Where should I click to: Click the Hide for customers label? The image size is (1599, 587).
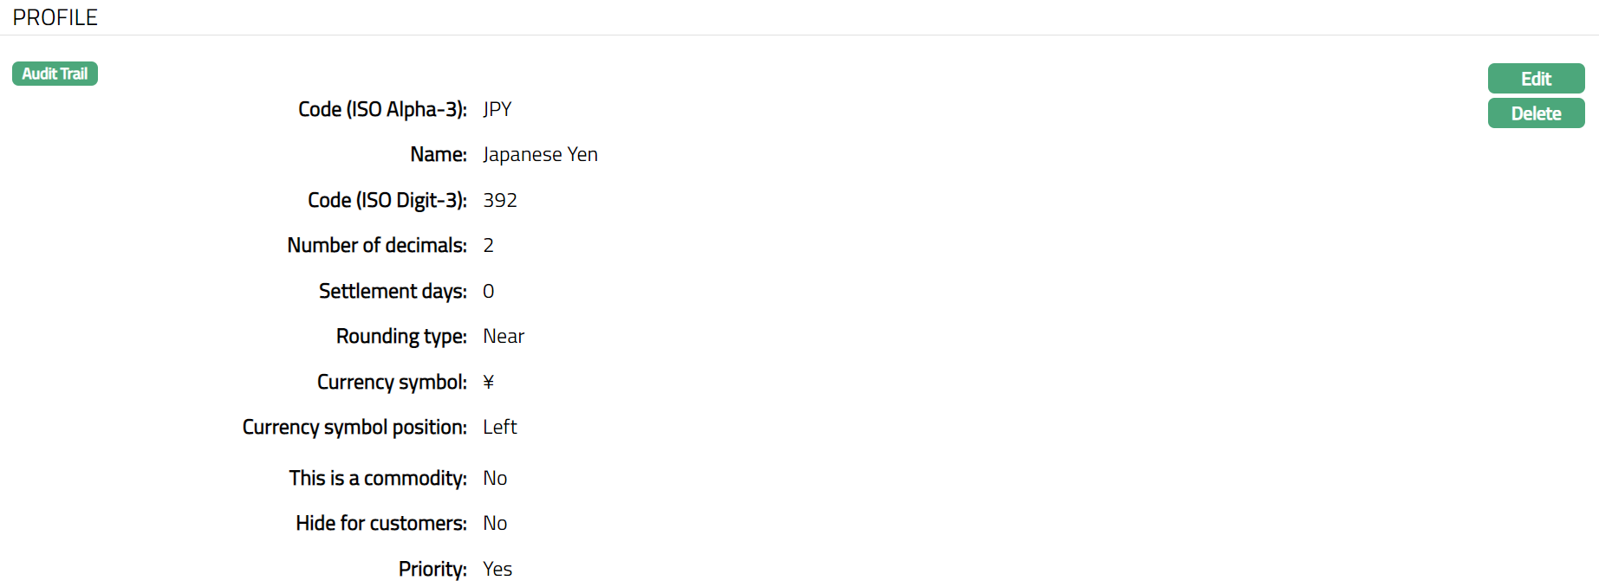[381, 523]
